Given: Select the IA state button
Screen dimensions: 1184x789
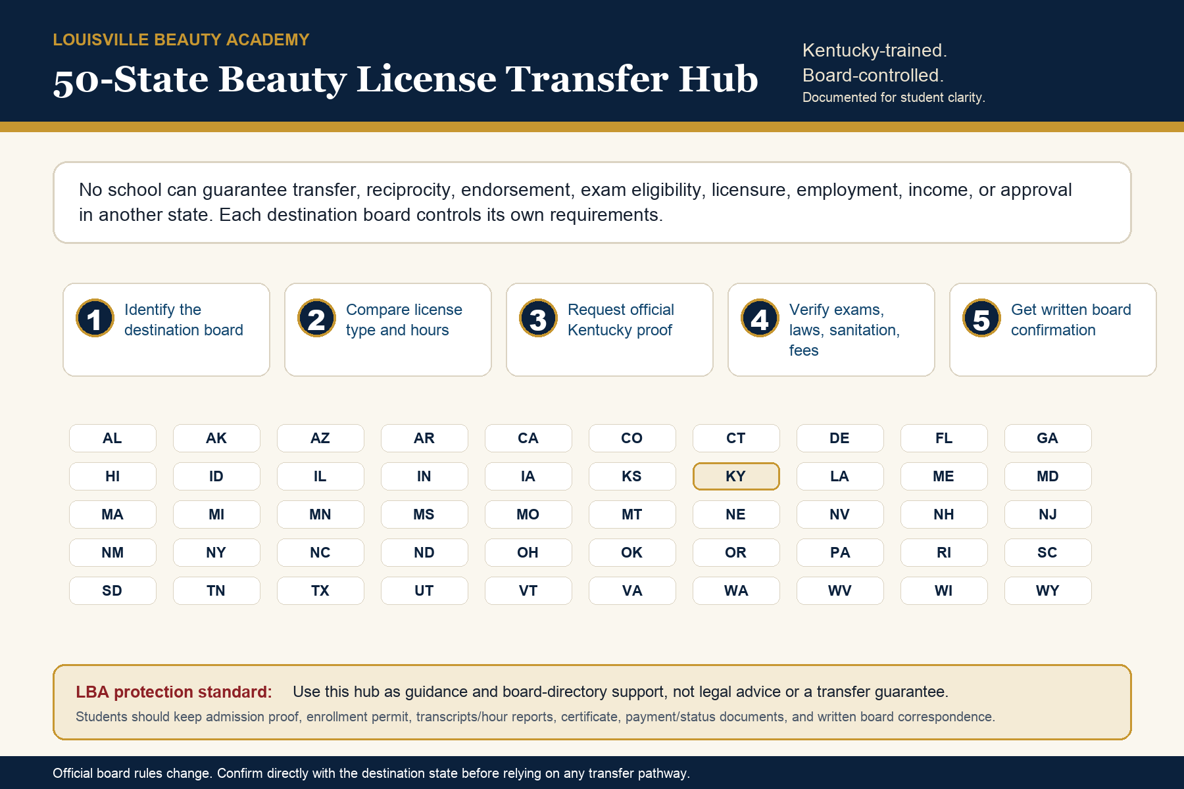Looking at the screenshot, I should coord(528,476).
